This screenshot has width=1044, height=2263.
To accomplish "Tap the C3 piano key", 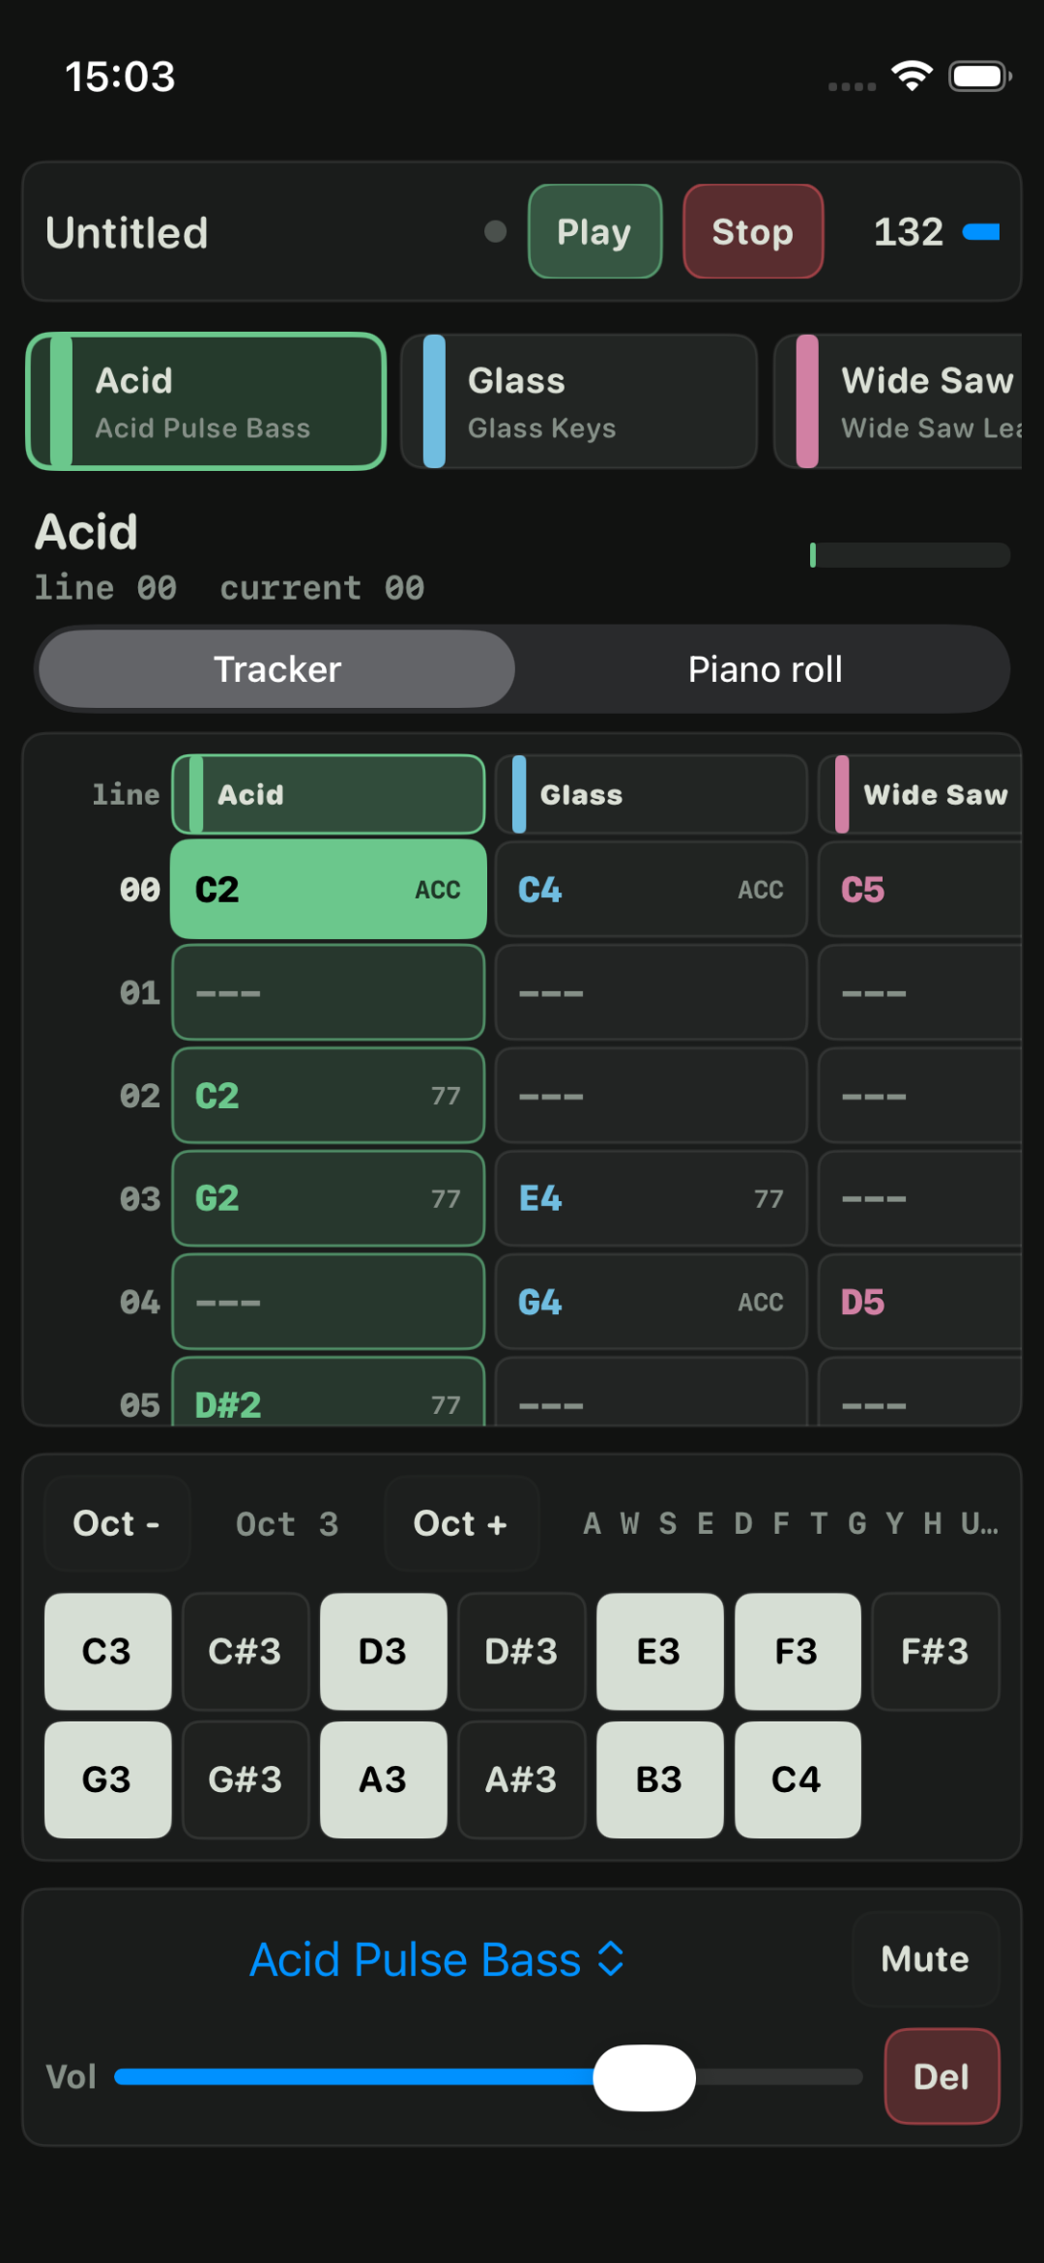I will (107, 1652).
